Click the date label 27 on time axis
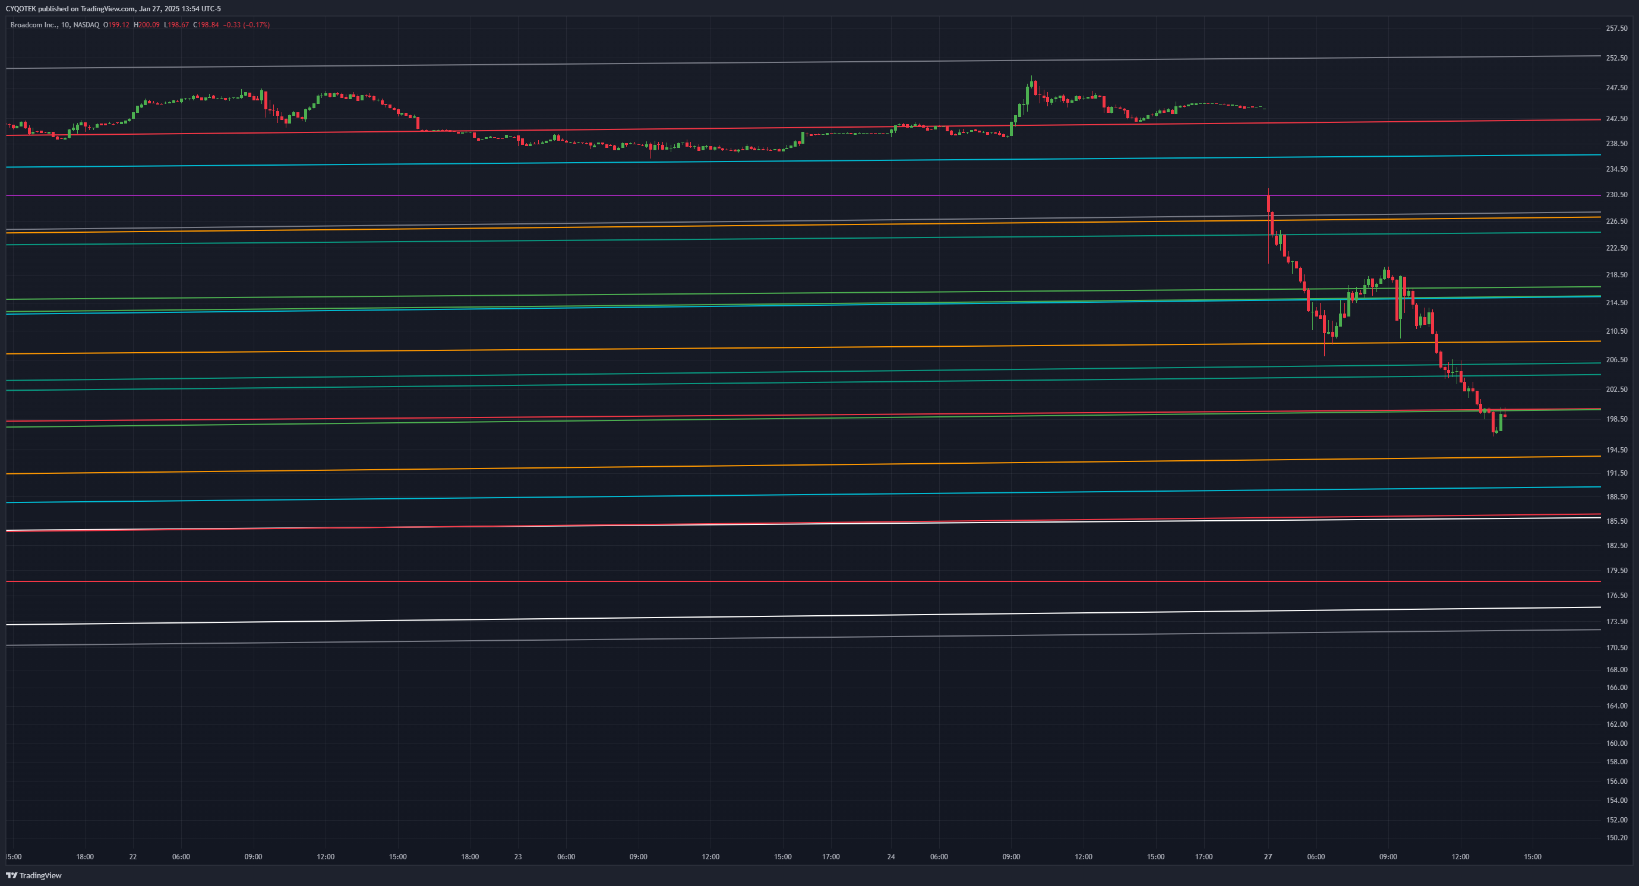The height and width of the screenshot is (886, 1639). (1268, 857)
